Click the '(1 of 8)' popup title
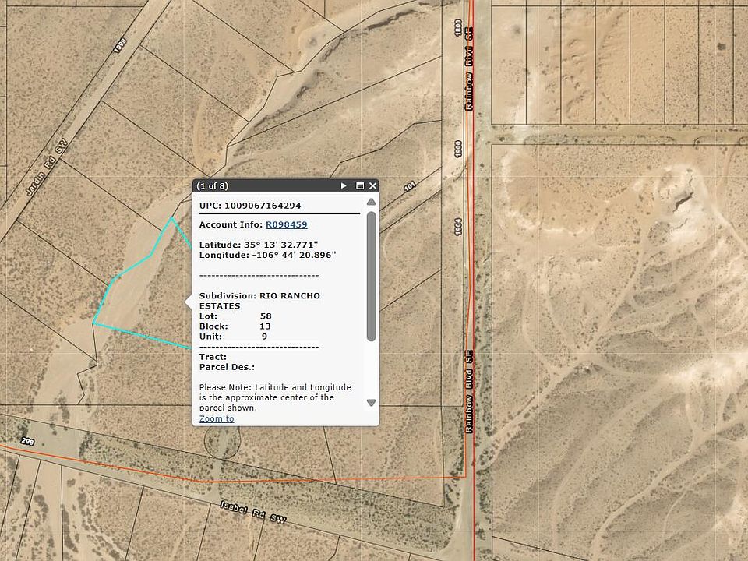 (x=212, y=185)
